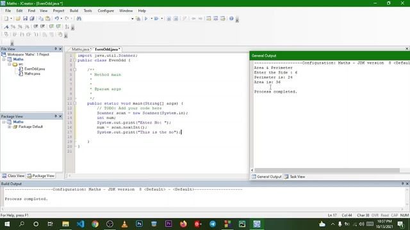Screen dimensions: 410x230
Task: Switch to the Package View tab
Action: (41, 176)
